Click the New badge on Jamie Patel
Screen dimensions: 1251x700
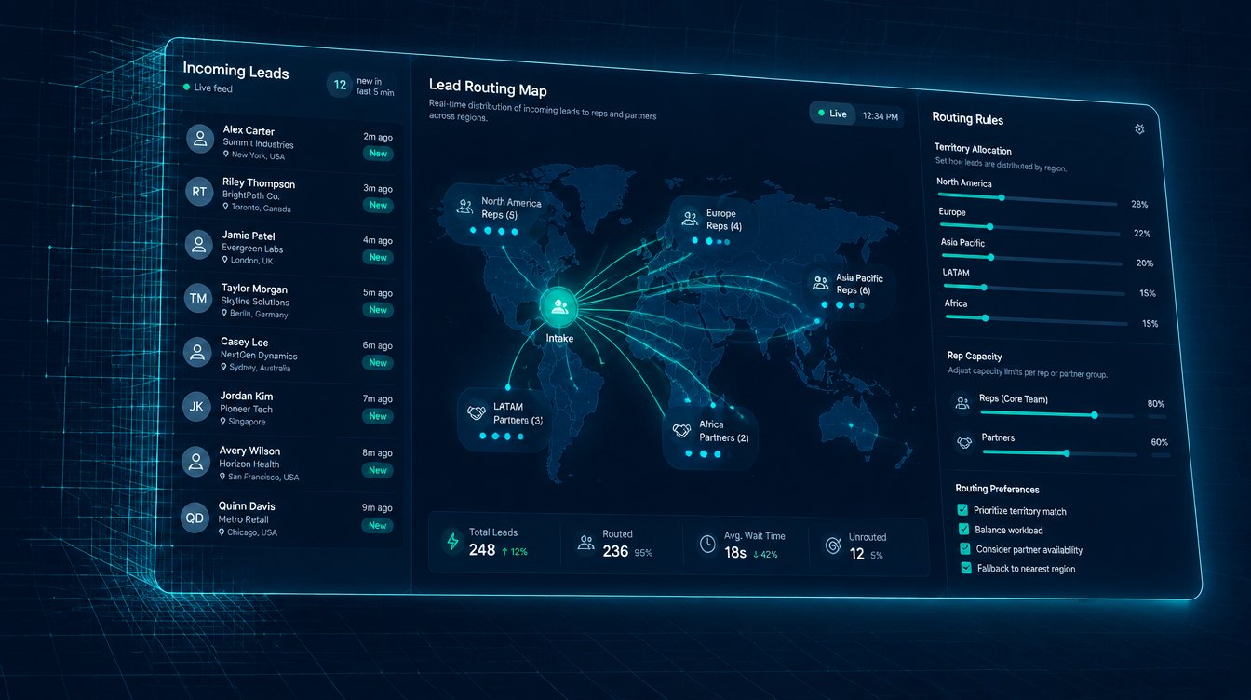378,257
